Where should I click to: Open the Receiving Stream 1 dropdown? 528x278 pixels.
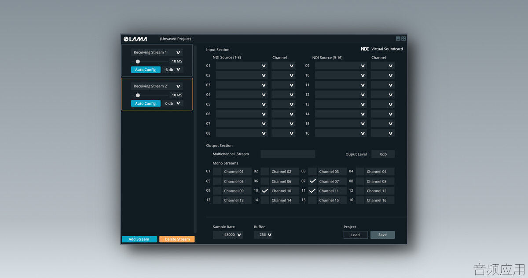[x=157, y=52]
